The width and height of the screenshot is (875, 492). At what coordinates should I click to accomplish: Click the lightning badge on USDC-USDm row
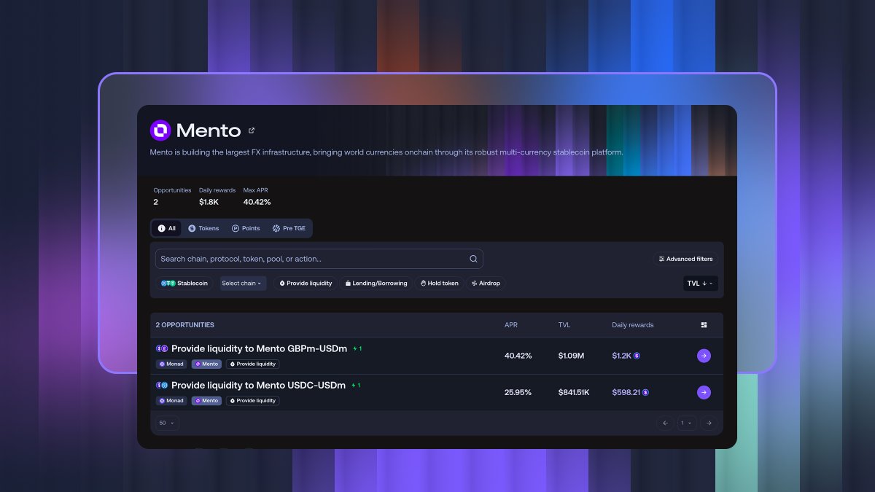click(x=356, y=385)
